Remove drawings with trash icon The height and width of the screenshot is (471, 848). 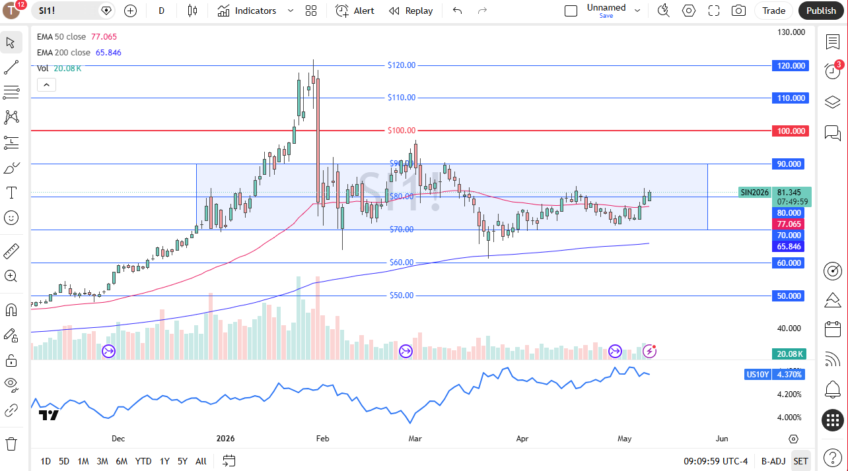tap(11, 443)
